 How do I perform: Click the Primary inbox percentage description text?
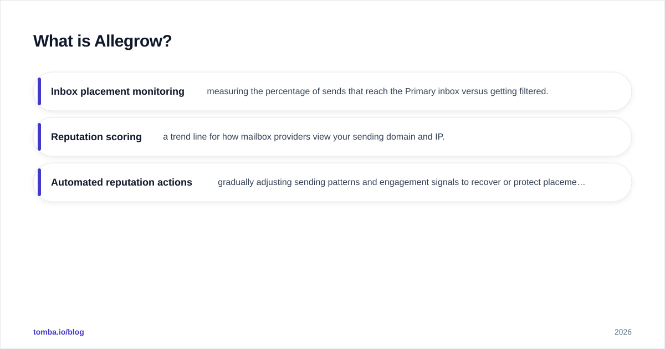pos(377,91)
